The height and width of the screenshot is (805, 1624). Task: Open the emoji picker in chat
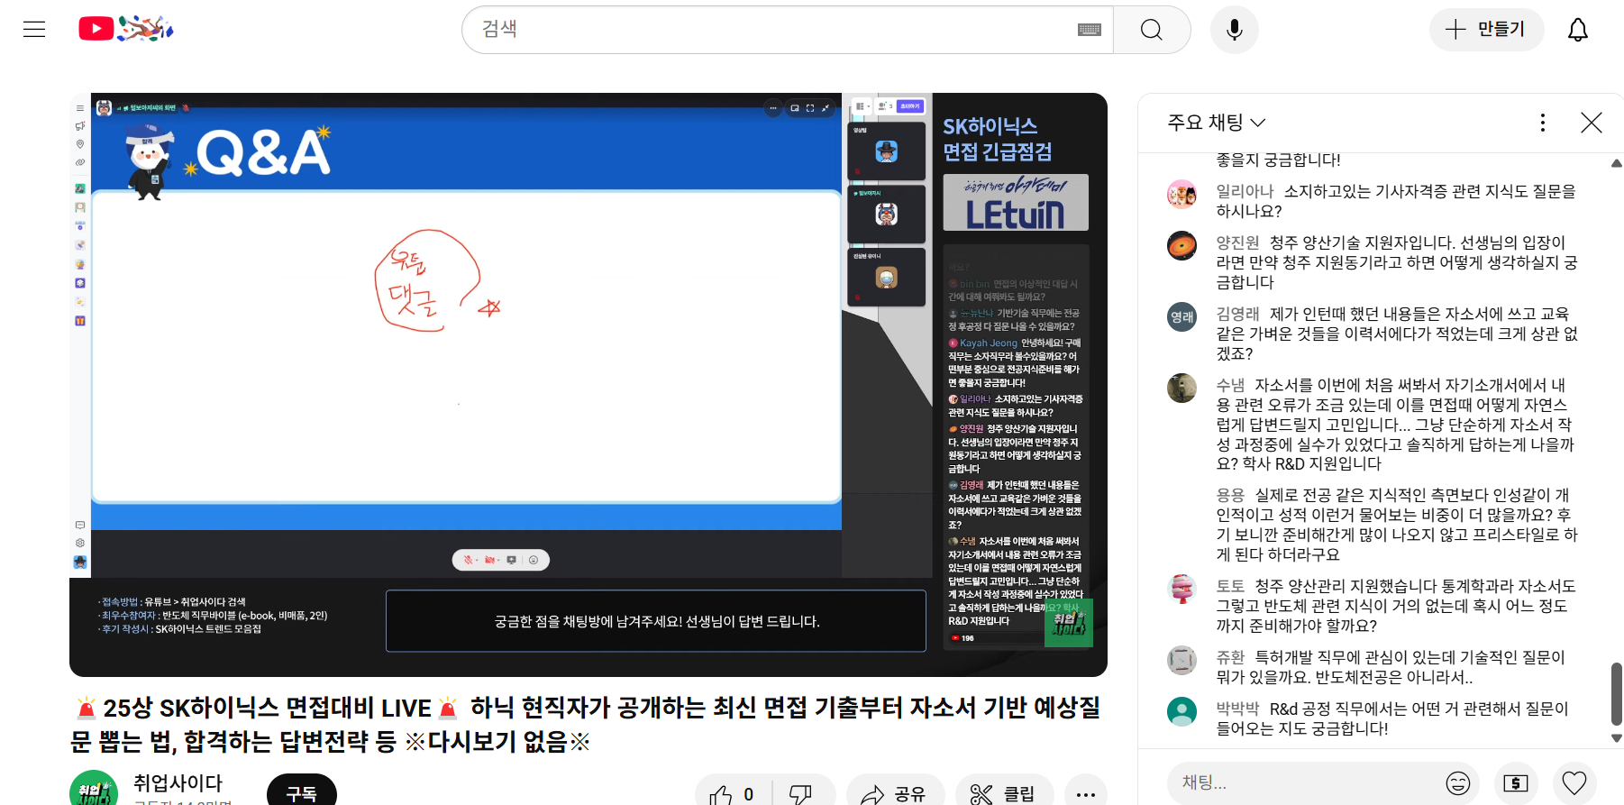[x=1457, y=782]
